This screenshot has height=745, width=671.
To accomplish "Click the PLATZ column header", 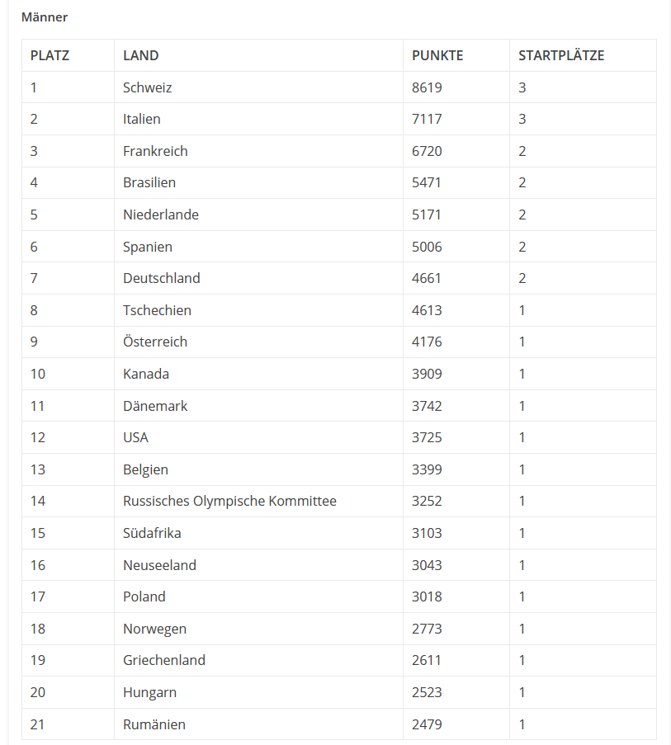I will click(x=50, y=55).
